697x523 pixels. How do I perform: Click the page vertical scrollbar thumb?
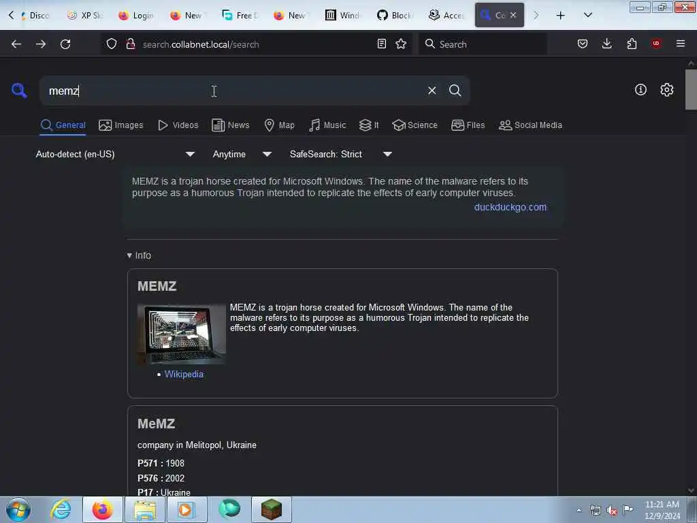point(691,89)
